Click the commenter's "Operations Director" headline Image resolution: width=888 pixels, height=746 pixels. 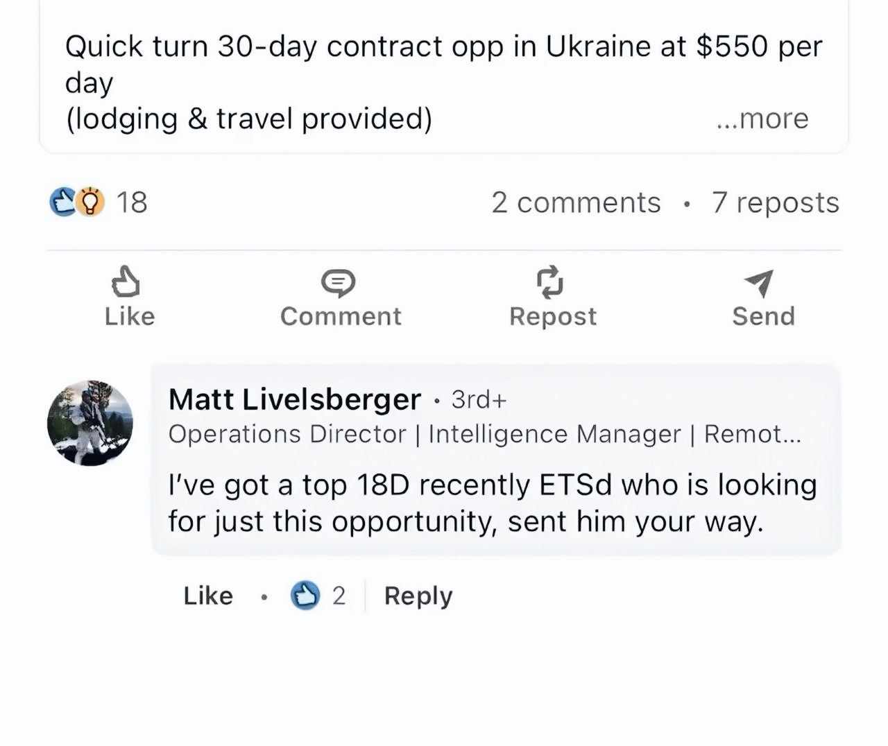484,434
